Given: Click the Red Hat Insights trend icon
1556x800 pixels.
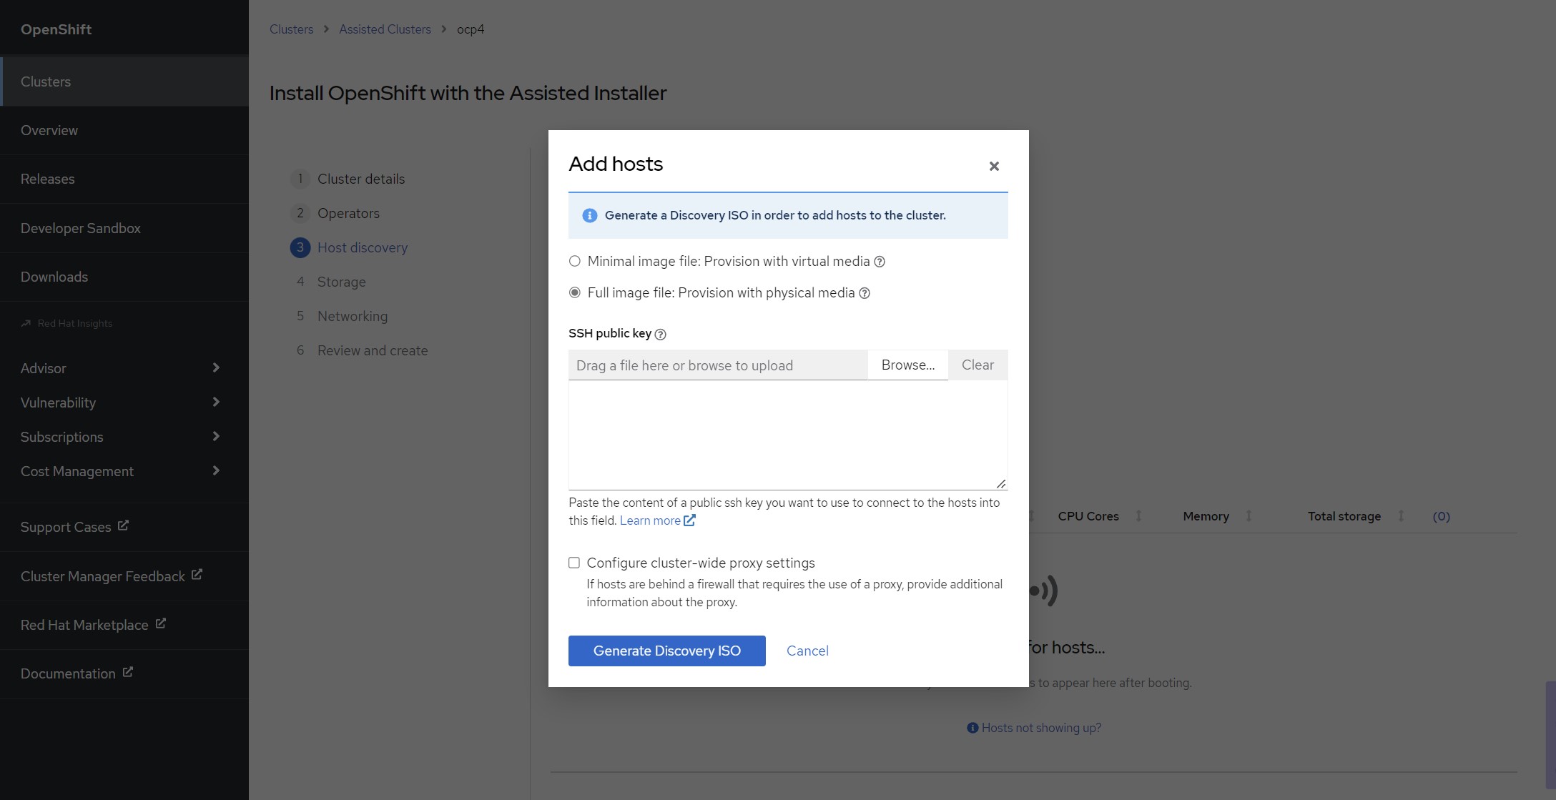Looking at the screenshot, I should click(26, 323).
